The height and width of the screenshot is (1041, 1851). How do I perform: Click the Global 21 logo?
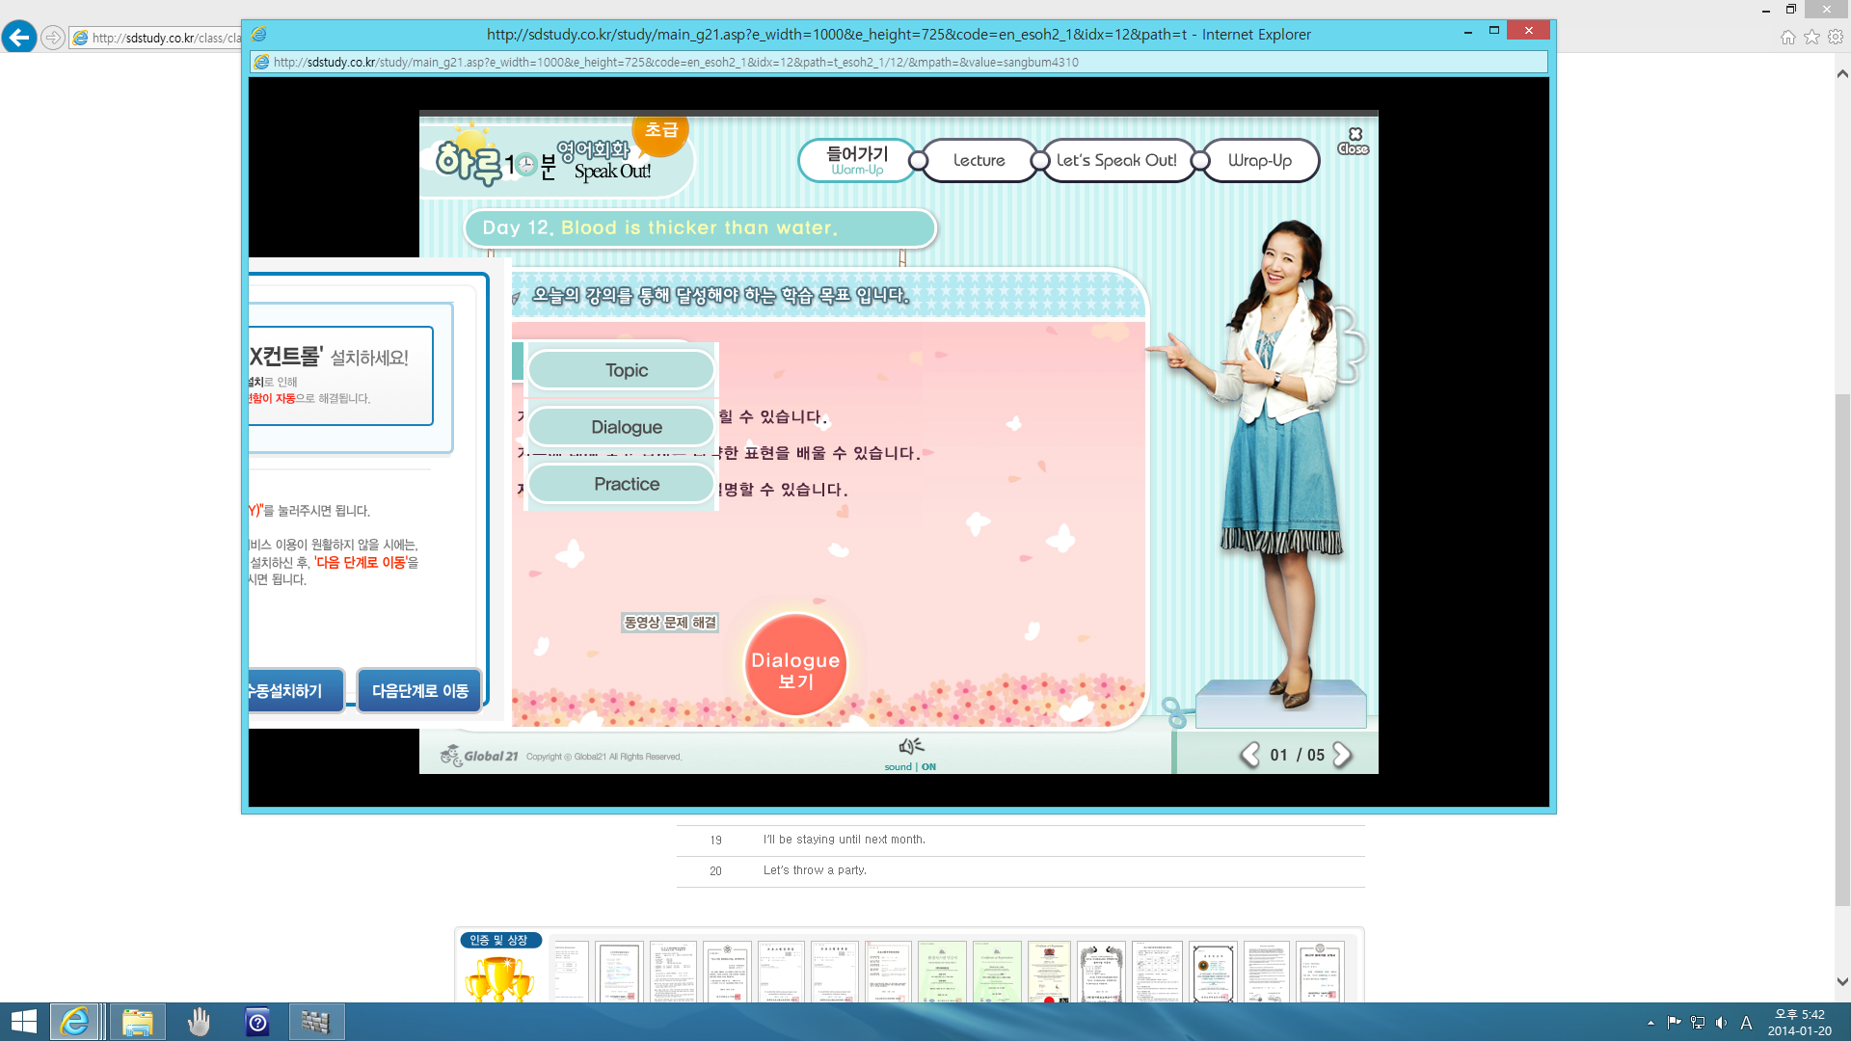click(x=479, y=756)
